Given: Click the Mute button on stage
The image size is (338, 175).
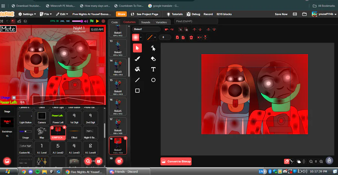Looking at the screenshot, I should [x=8, y=29].
